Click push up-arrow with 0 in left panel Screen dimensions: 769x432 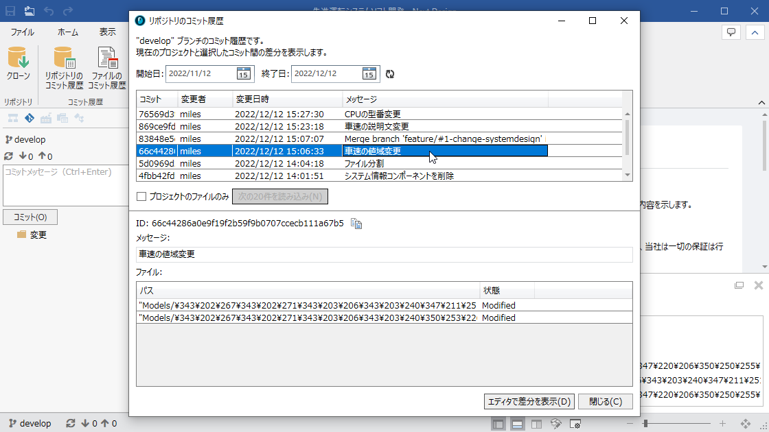(45, 156)
